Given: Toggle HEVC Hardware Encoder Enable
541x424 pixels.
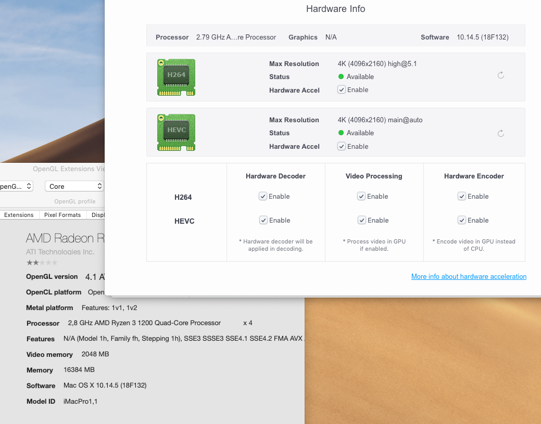Looking at the screenshot, I should [x=462, y=221].
